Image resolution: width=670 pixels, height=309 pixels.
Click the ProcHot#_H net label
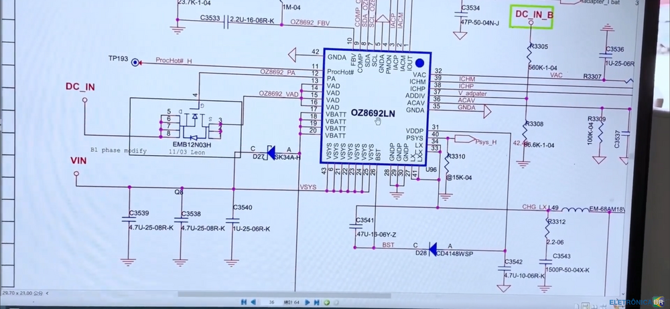tap(173, 60)
